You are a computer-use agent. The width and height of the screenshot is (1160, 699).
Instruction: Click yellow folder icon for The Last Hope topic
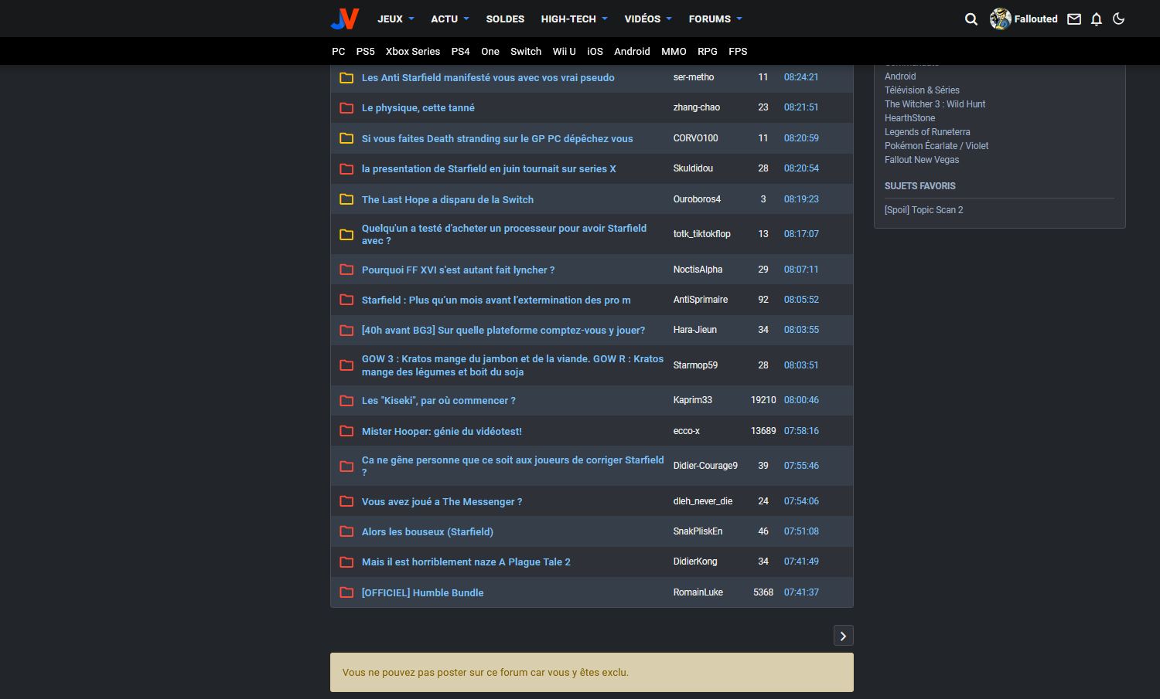(346, 199)
